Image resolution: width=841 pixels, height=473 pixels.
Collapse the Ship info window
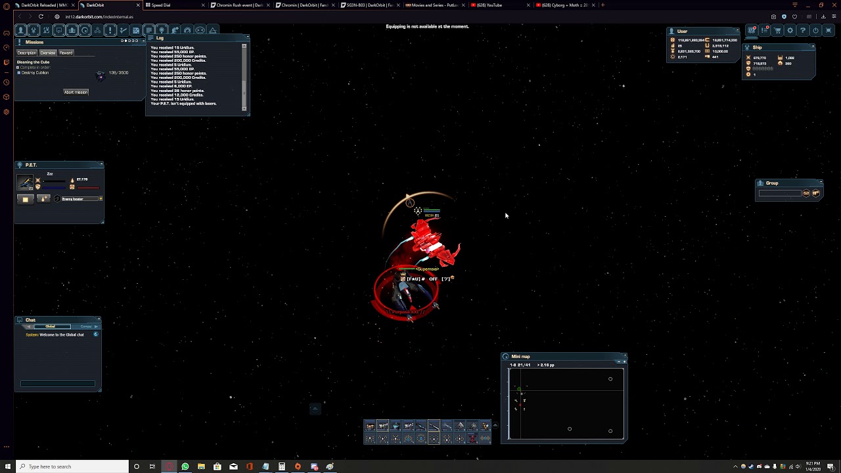coord(813,46)
